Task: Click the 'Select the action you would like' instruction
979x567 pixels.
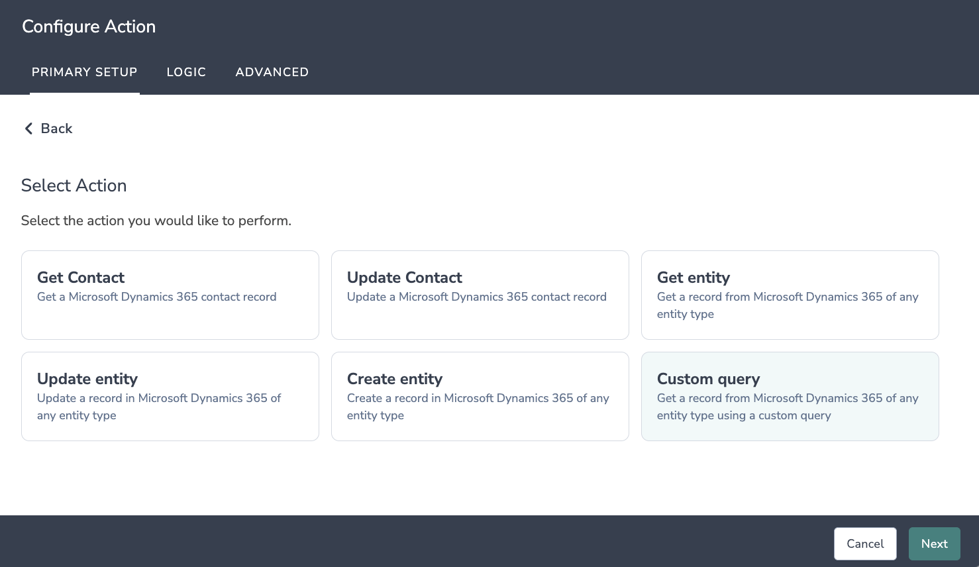Action: 156,221
